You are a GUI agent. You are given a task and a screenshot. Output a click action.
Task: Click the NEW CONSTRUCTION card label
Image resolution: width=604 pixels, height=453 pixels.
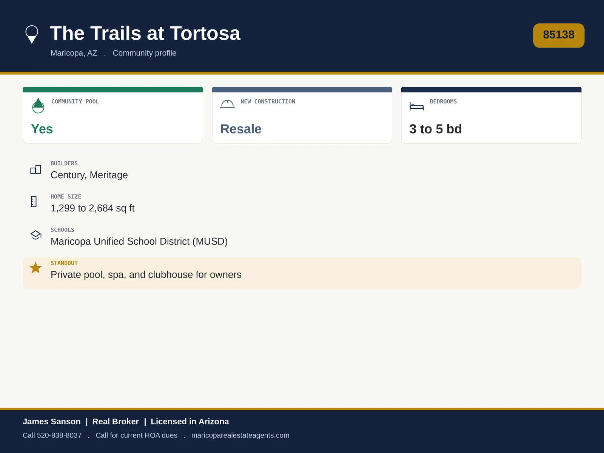268,102
